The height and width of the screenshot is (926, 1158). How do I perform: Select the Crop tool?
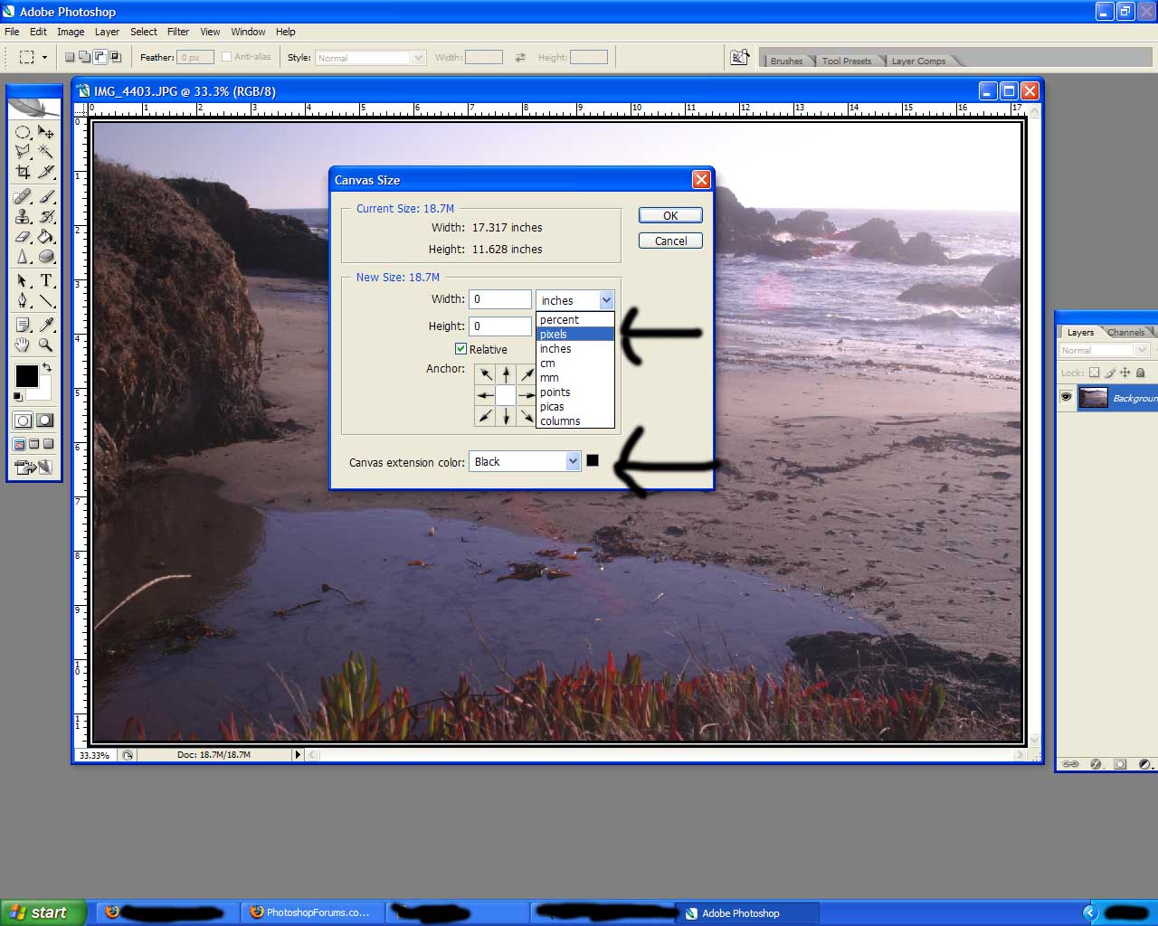(22, 172)
